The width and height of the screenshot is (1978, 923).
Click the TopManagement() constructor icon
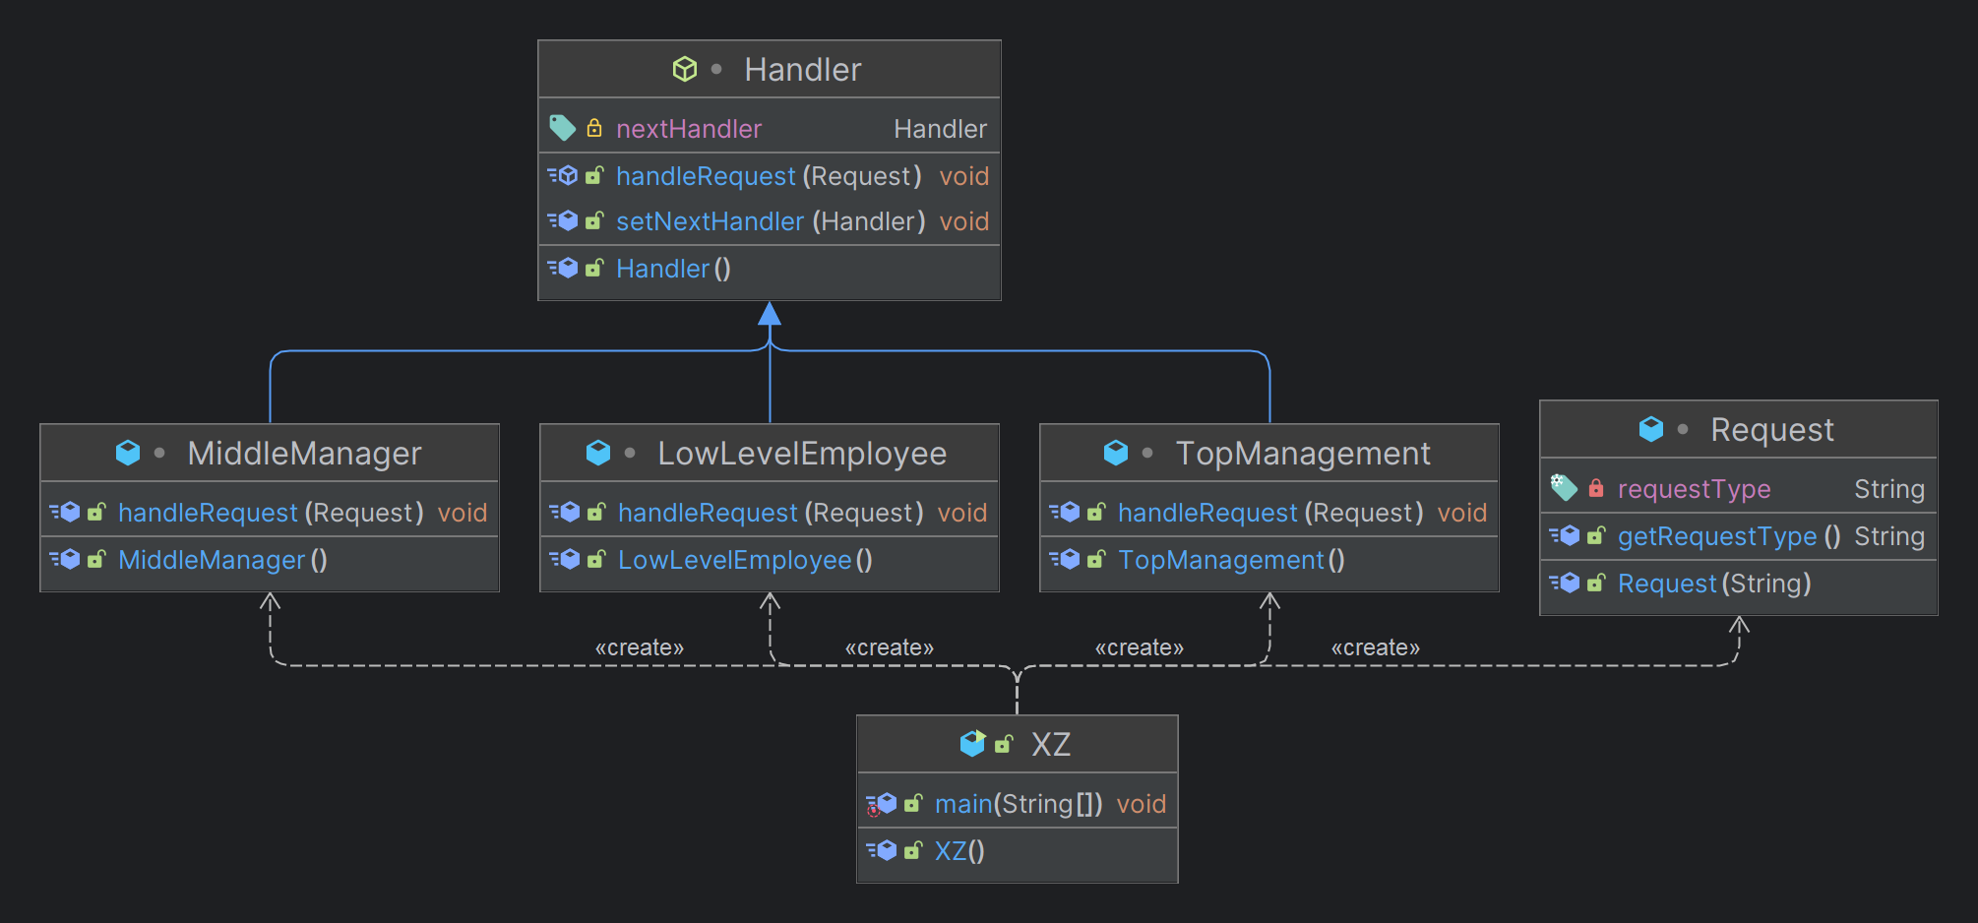pos(1066,559)
